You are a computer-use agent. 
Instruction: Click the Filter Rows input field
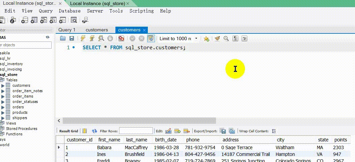136,131
